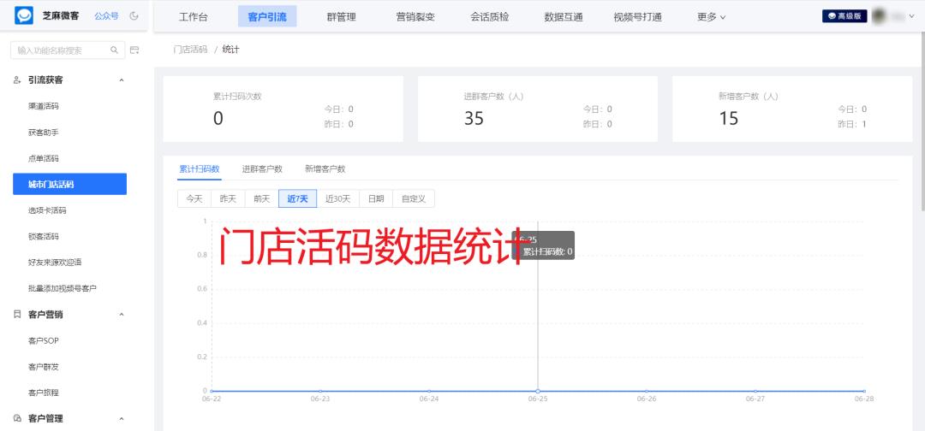The image size is (925, 431).
Task: Focus the 输入功能名称搜索 search field
Action: [x=68, y=50]
